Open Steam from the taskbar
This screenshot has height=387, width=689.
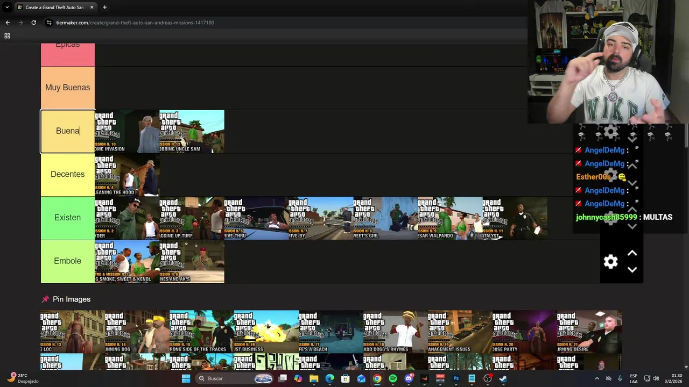coord(503,378)
